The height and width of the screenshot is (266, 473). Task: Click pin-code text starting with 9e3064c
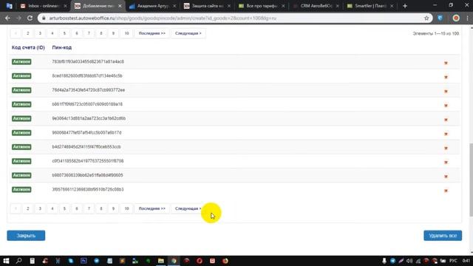pyautogui.click(x=89, y=118)
